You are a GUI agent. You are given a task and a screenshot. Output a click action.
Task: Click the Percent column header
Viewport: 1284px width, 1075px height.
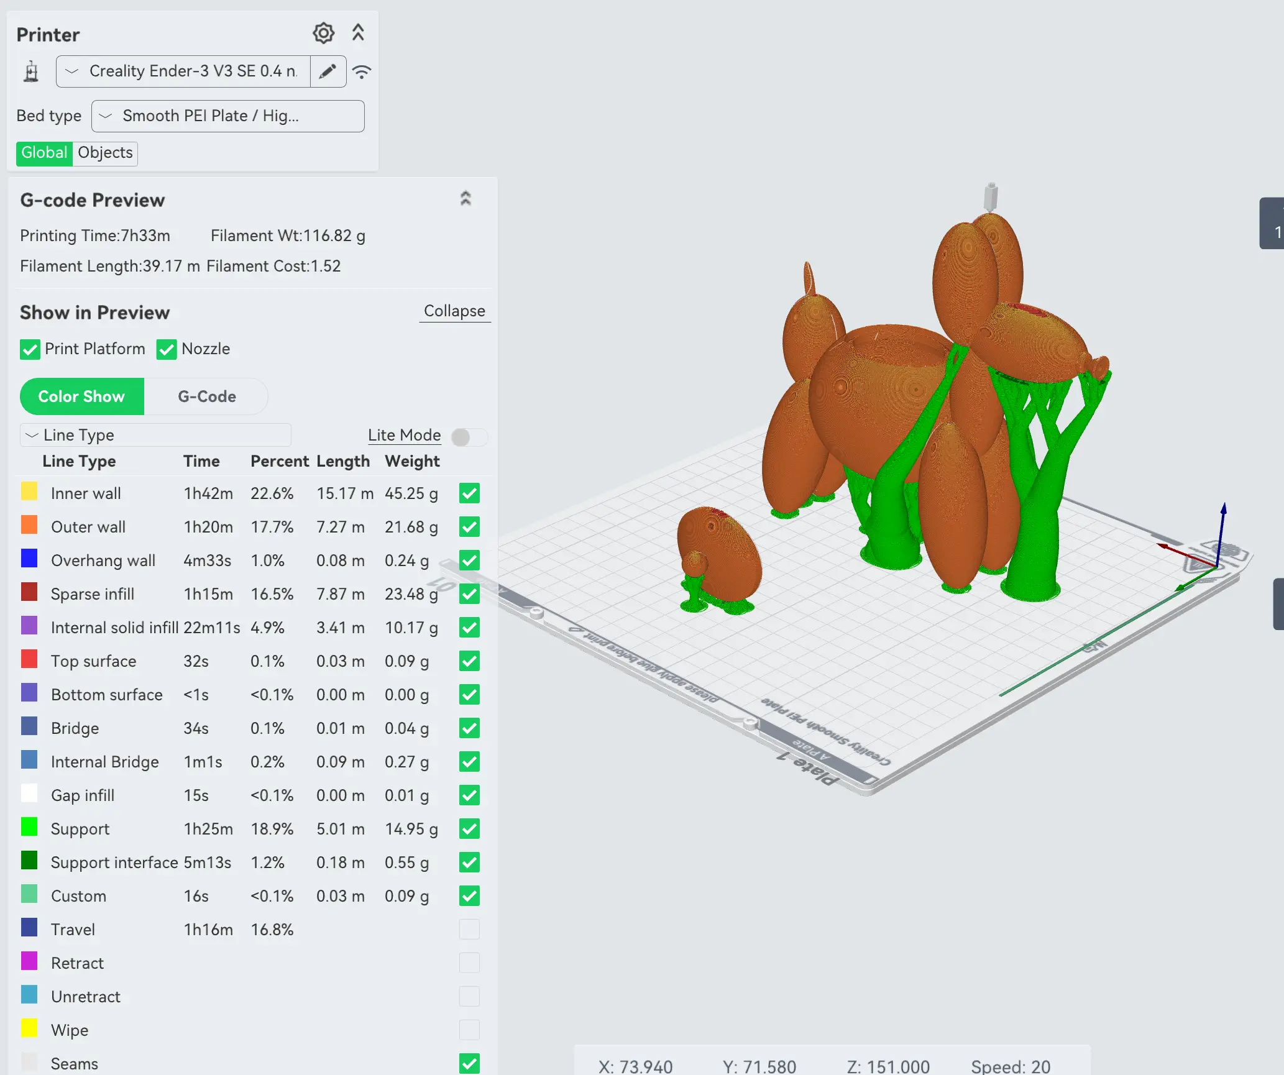coord(280,462)
